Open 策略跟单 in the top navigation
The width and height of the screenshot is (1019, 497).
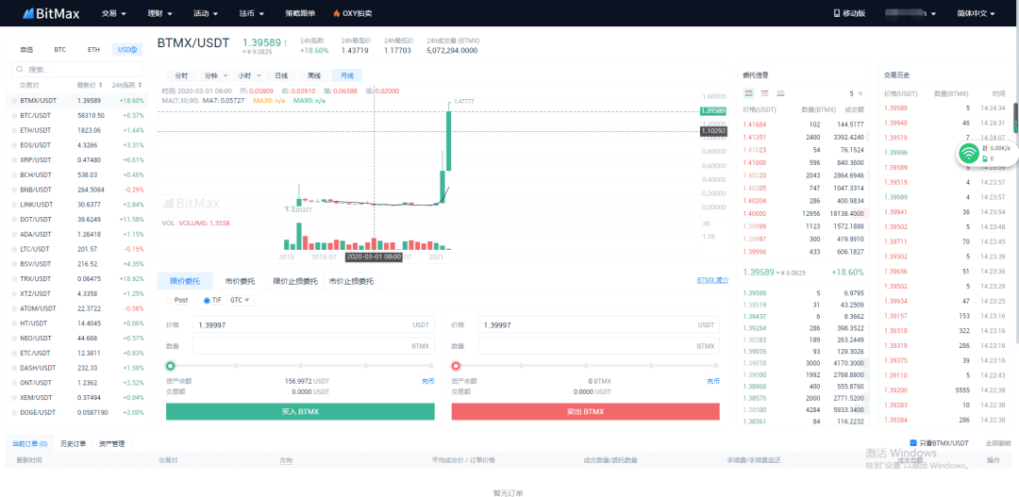click(300, 13)
